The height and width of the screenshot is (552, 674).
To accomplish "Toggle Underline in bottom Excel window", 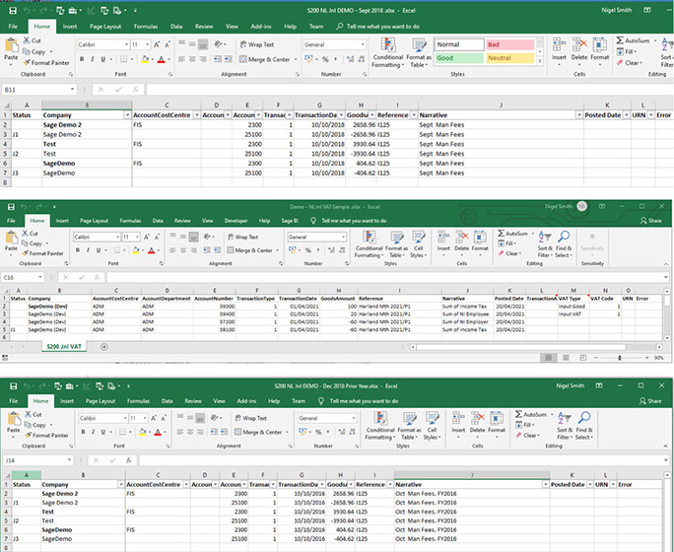I will coord(103,432).
